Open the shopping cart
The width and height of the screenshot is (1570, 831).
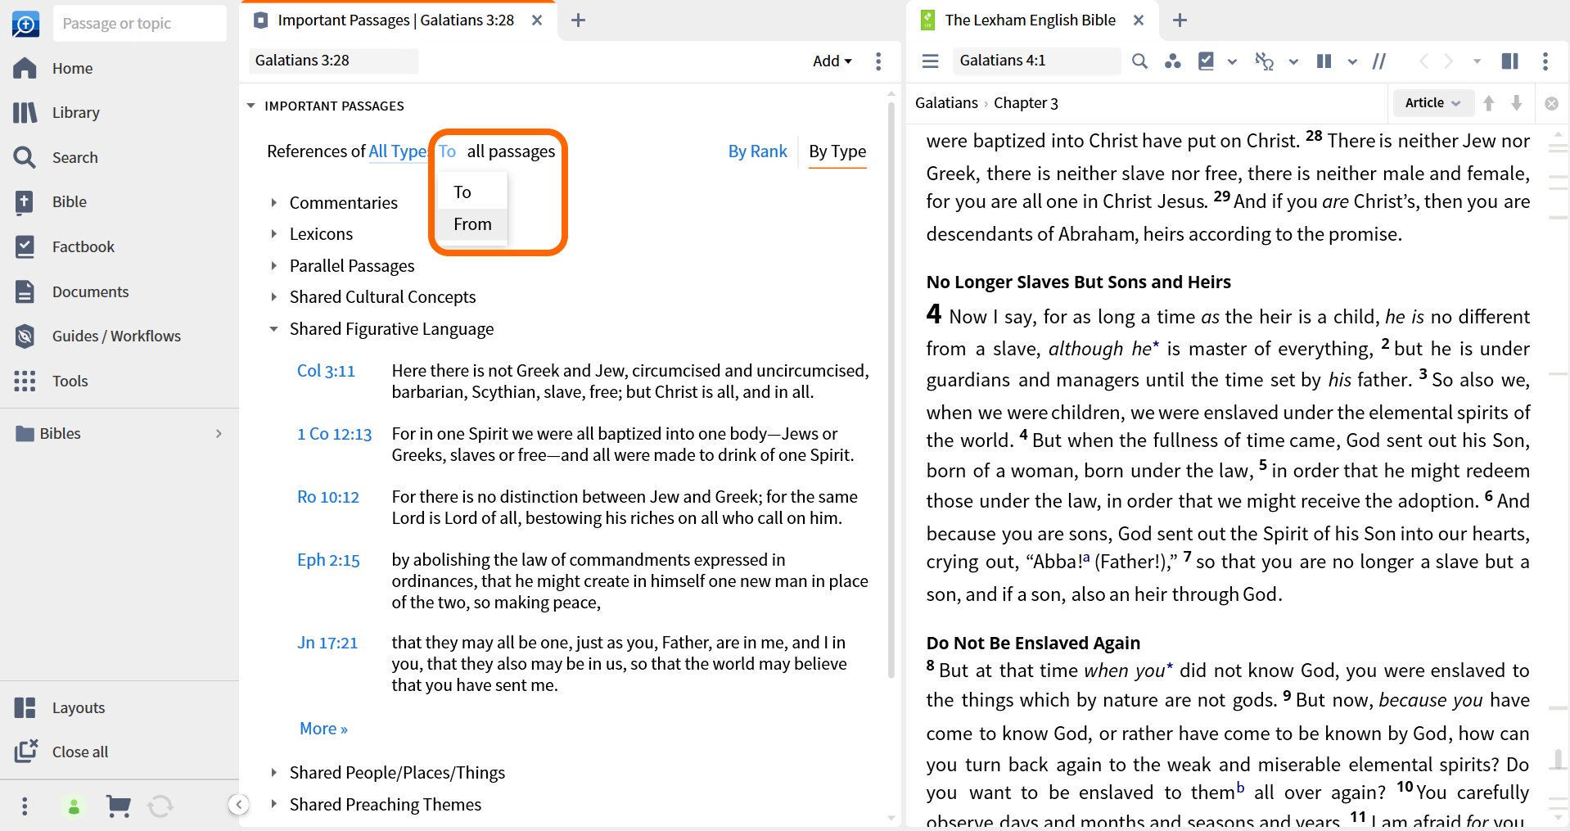click(119, 806)
